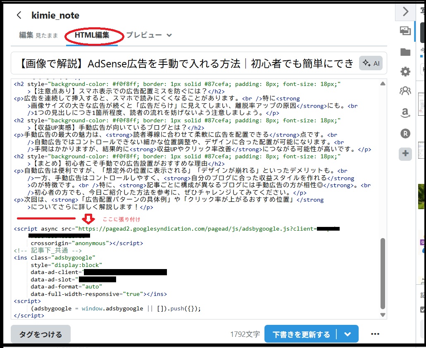Open the people group icon in sidebar
The width and height of the screenshot is (426, 348).
click(x=405, y=91)
